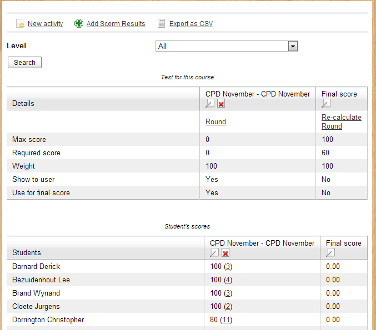
Task: Edit CPD November column in Students table
Action: (214, 253)
